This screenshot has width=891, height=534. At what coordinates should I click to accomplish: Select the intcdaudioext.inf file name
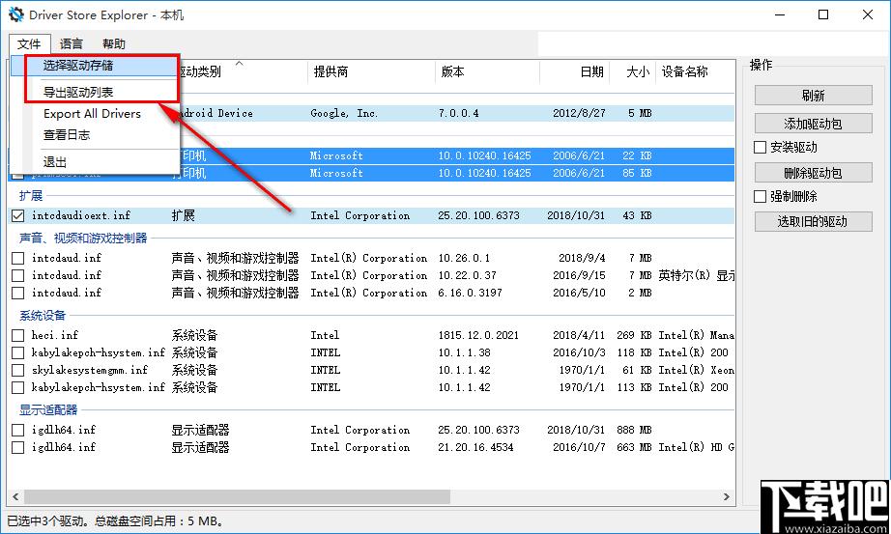(x=80, y=216)
